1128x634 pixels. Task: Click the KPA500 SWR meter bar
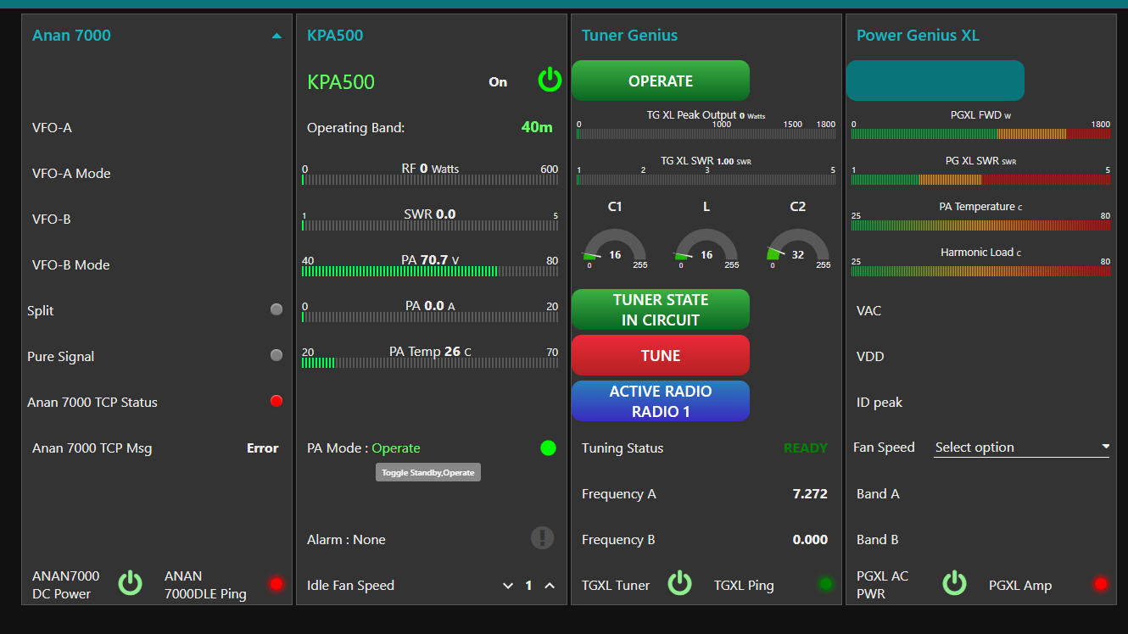click(430, 225)
